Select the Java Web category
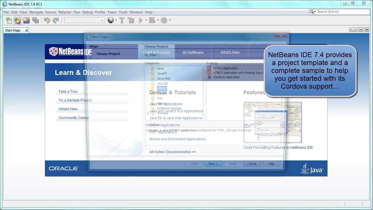The height and width of the screenshot is (210, 373). [163, 78]
